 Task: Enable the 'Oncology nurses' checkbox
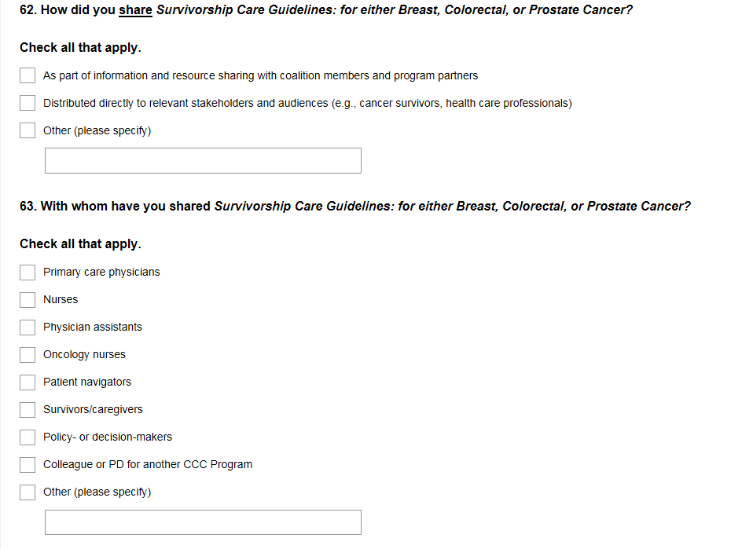[28, 354]
